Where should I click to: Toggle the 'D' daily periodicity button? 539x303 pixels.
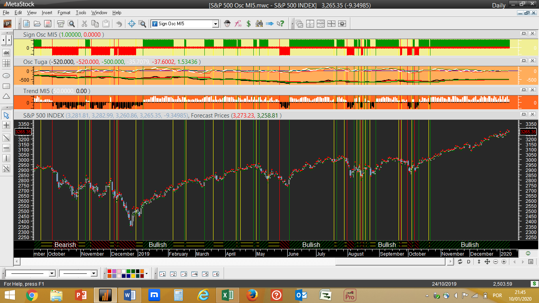469,262
